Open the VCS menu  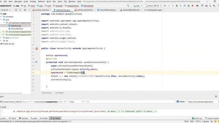65,1
